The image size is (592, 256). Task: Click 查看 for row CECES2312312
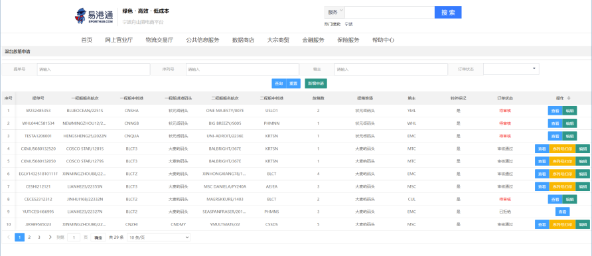pos(555,199)
